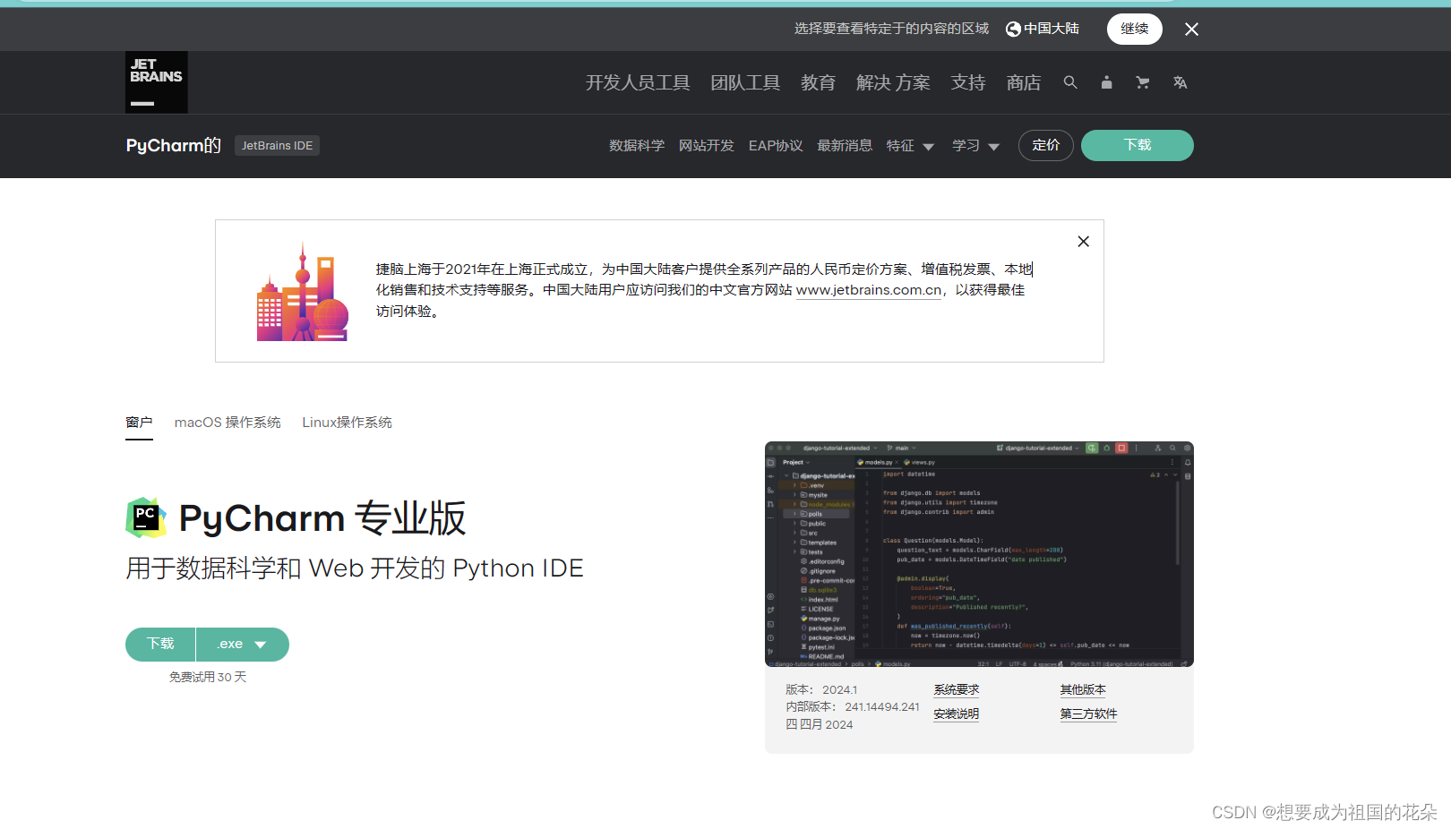Open the 解决方案 menu
The image size is (1451, 829).
coord(893,82)
